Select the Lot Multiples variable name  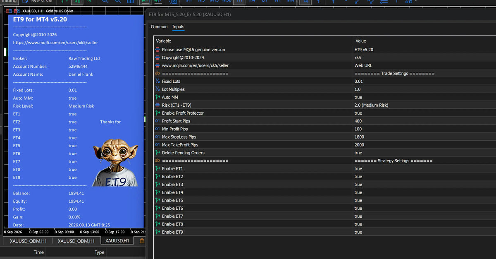(x=173, y=89)
